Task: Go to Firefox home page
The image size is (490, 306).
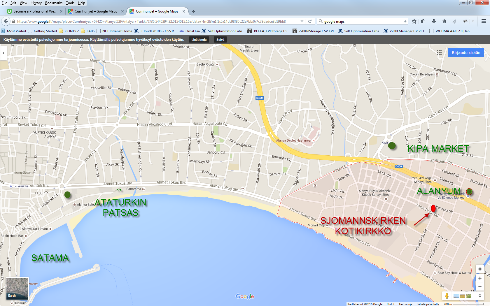Action: (x=444, y=21)
